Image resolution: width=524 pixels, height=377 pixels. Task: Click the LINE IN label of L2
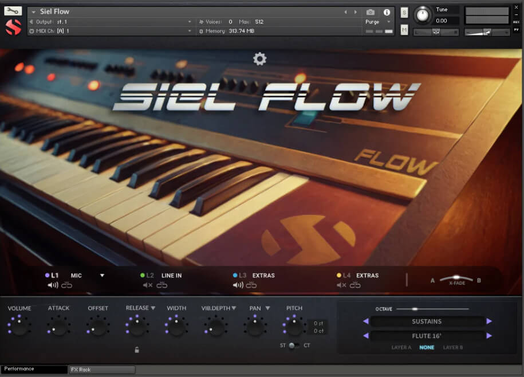(171, 276)
